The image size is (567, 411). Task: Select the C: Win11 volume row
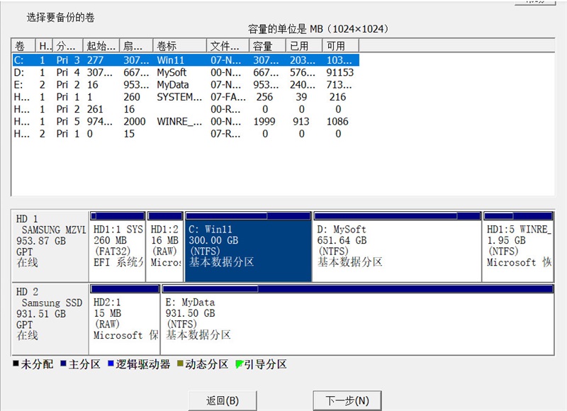[186, 60]
